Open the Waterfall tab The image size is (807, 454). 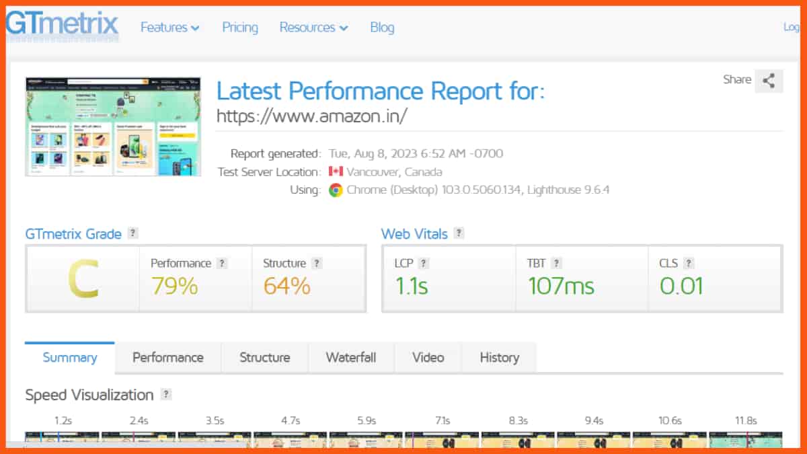pyautogui.click(x=350, y=358)
